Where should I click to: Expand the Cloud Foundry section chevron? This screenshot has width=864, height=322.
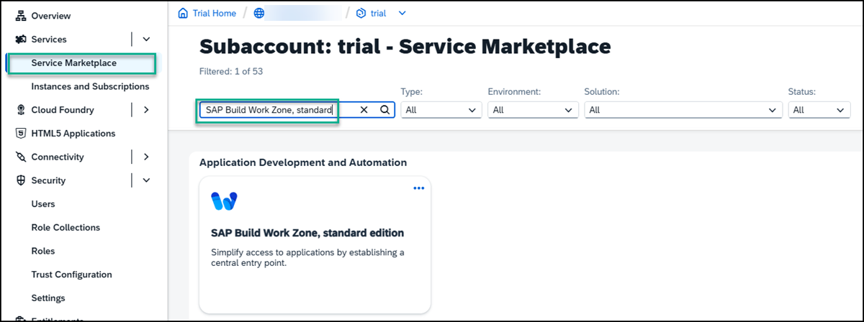coord(146,110)
